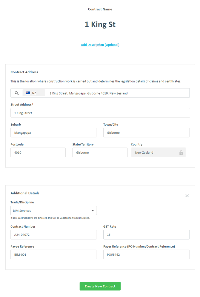Click the Add Description (Optional) link
Viewport: 200px width, 297px height.
pos(100,45)
